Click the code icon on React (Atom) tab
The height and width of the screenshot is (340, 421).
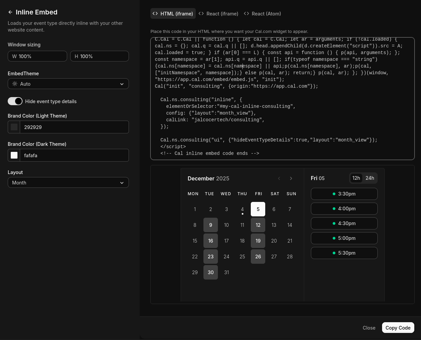click(x=246, y=14)
